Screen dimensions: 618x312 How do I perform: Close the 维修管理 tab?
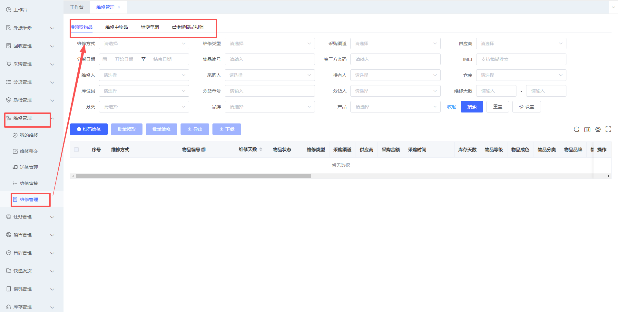pyautogui.click(x=119, y=7)
